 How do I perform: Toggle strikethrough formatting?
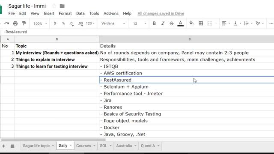tap(171, 23)
